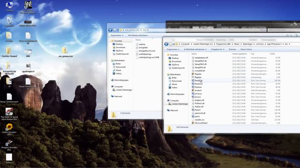Select Desktop in the AoE.de window sidebar
Viewport: 300px width, 168px height.
pyautogui.click(x=119, y=44)
